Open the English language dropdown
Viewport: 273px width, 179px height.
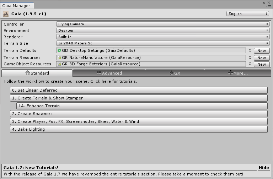coord(247,14)
